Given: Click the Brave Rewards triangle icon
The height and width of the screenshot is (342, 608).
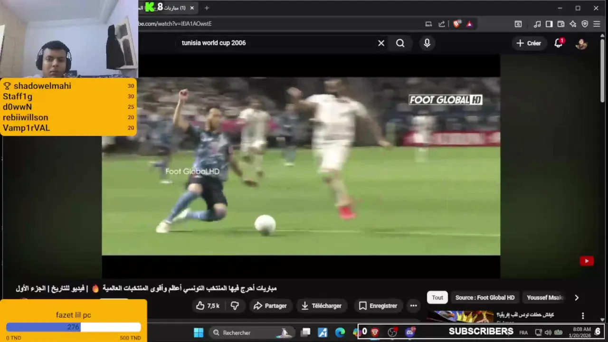Looking at the screenshot, I should coord(469,24).
